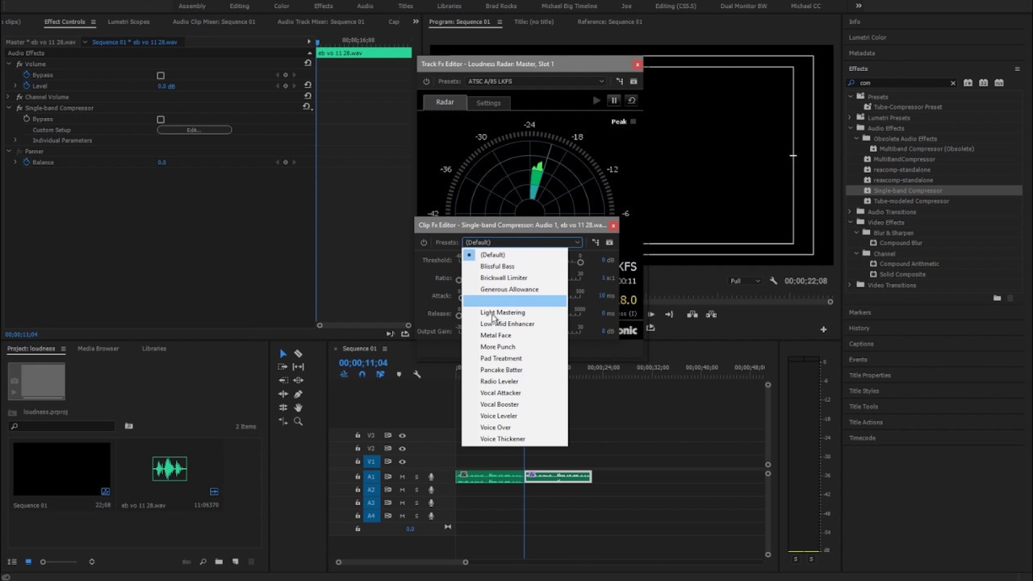1033x581 pixels.
Task: Switch to the Assembly workspace
Action: (192, 6)
